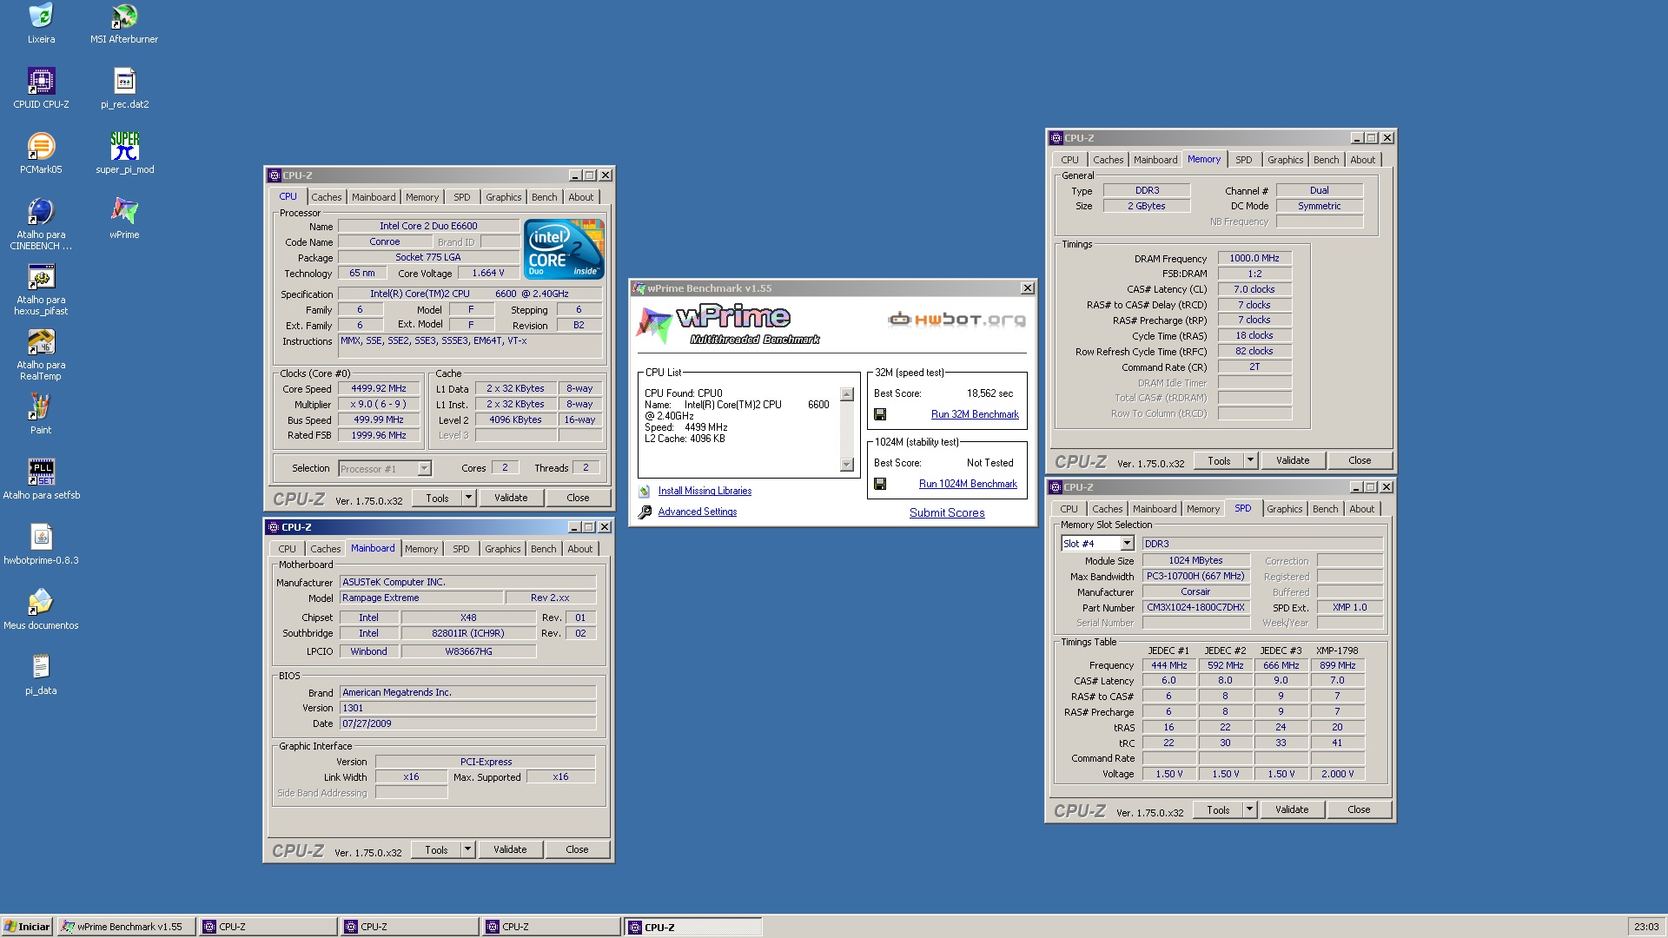
Task: Open Paint desktop icon
Action: tap(41, 407)
